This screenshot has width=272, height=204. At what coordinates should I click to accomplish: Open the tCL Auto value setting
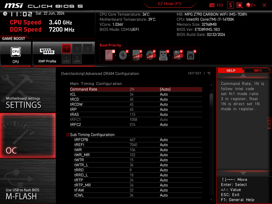pos(164,94)
